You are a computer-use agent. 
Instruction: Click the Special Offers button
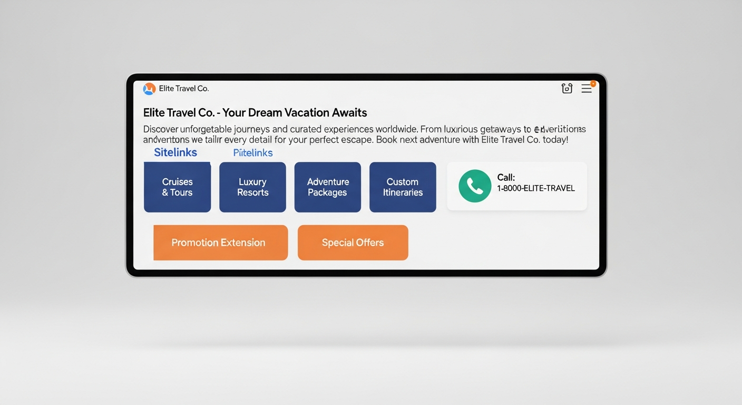[353, 243]
